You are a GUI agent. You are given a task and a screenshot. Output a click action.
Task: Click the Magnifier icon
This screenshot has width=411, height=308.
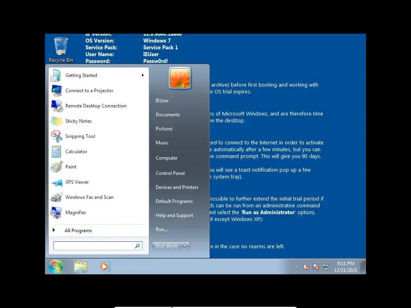click(56, 213)
